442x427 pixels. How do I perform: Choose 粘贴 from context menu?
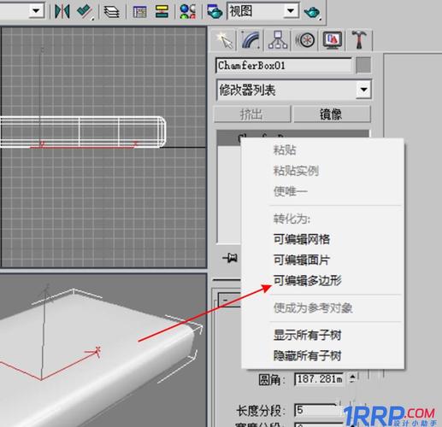point(285,150)
